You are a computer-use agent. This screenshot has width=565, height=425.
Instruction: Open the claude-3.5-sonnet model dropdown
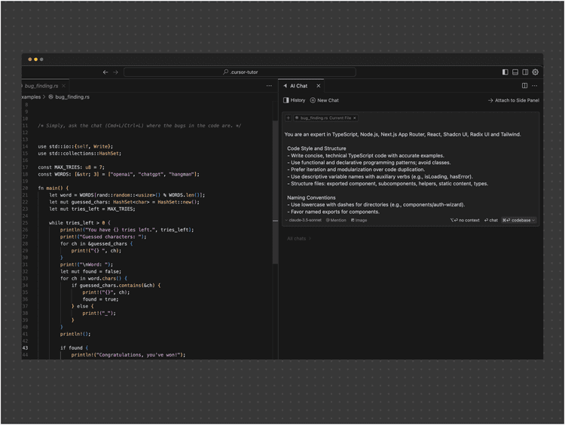point(304,220)
